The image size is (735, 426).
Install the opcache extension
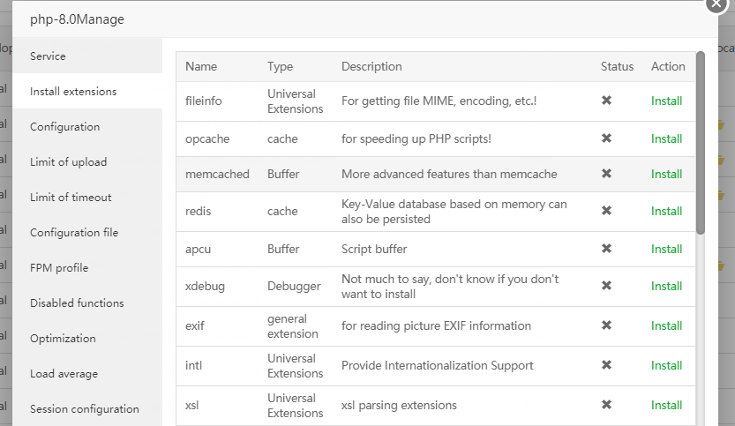tap(666, 138)
